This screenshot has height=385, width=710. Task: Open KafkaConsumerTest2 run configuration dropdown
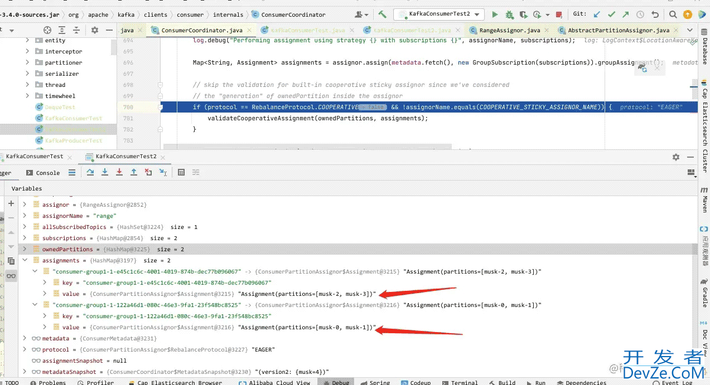438,14
